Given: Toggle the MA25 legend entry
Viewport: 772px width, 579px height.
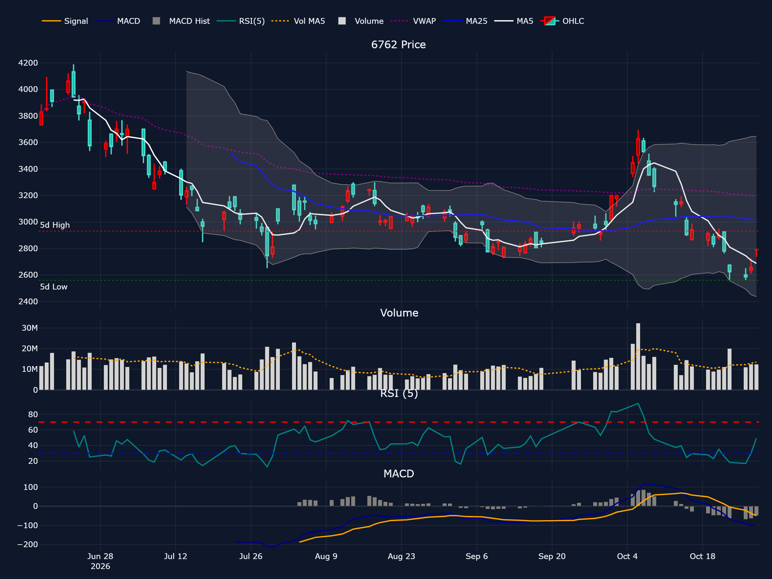Looking at the screenshot, I should 465,21.
